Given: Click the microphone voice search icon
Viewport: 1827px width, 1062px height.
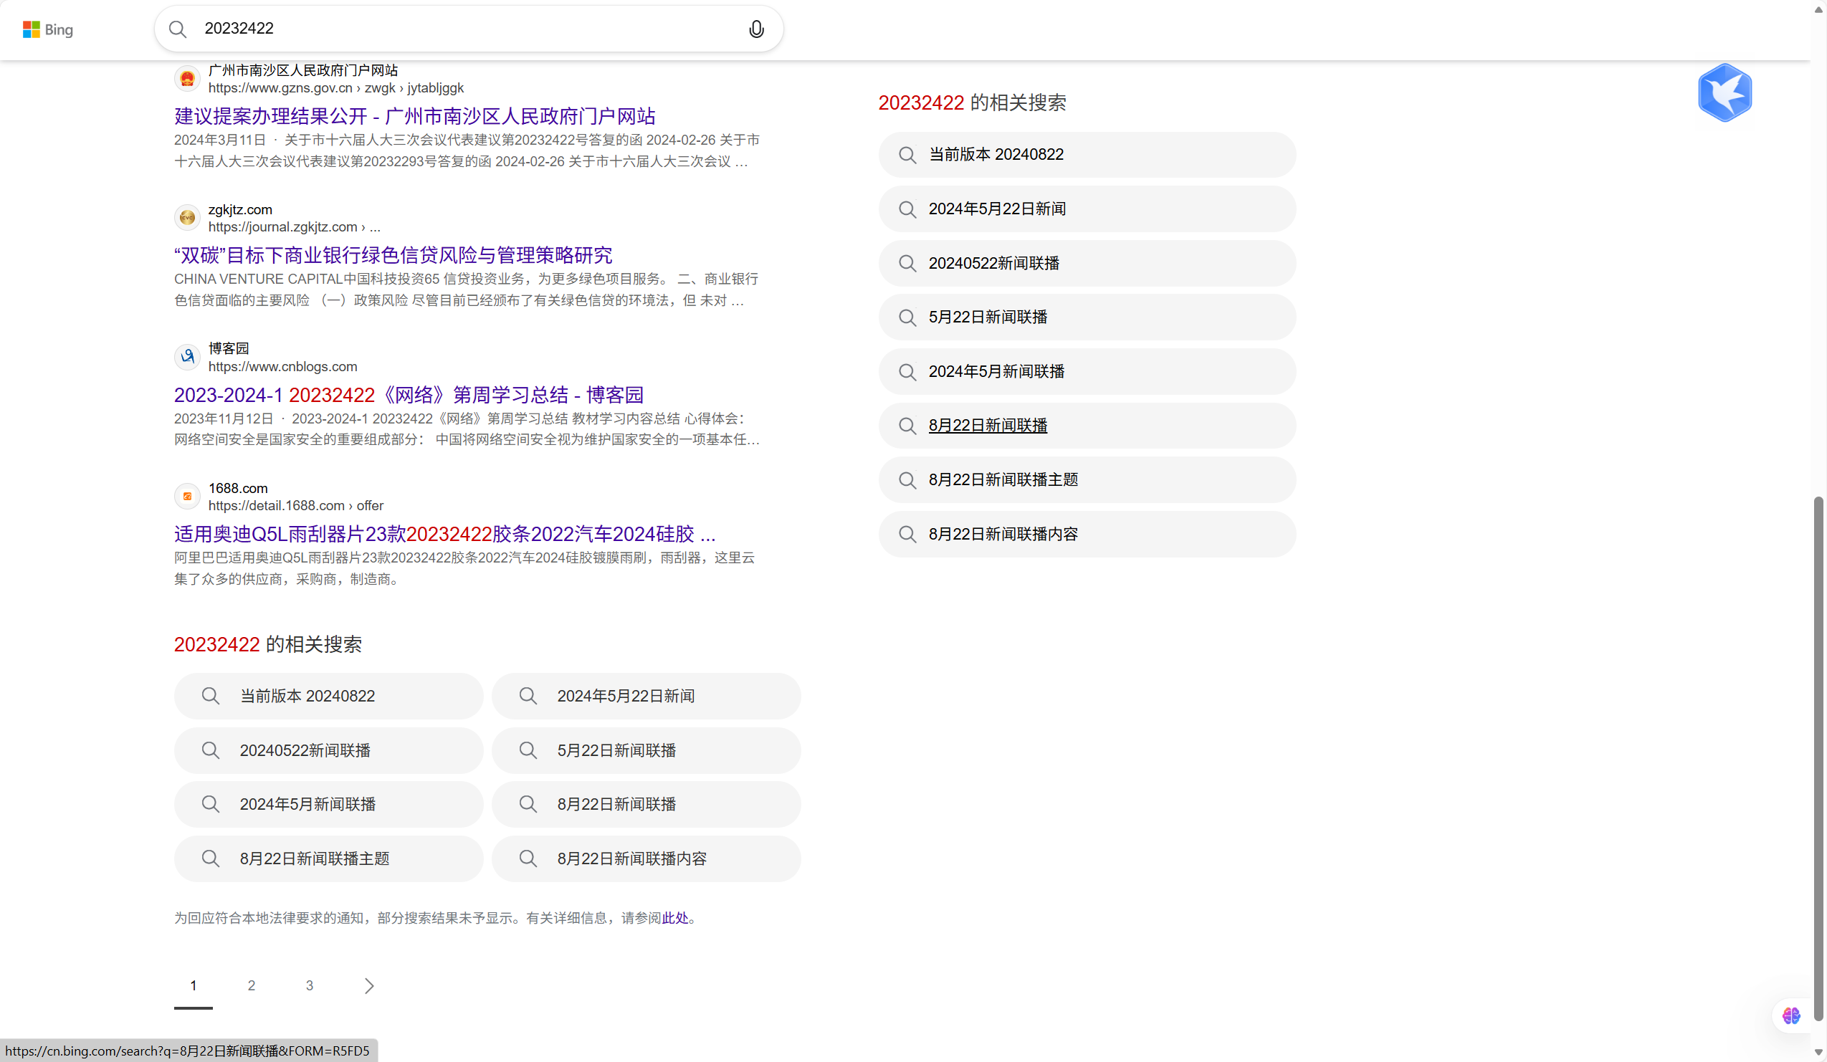Looking at the screenshot, I should tap(755, 29).
